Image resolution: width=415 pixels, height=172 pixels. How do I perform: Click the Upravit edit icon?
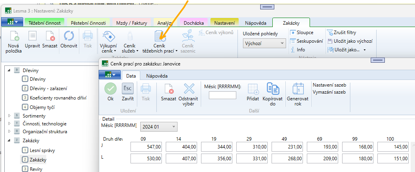point(33,36)
